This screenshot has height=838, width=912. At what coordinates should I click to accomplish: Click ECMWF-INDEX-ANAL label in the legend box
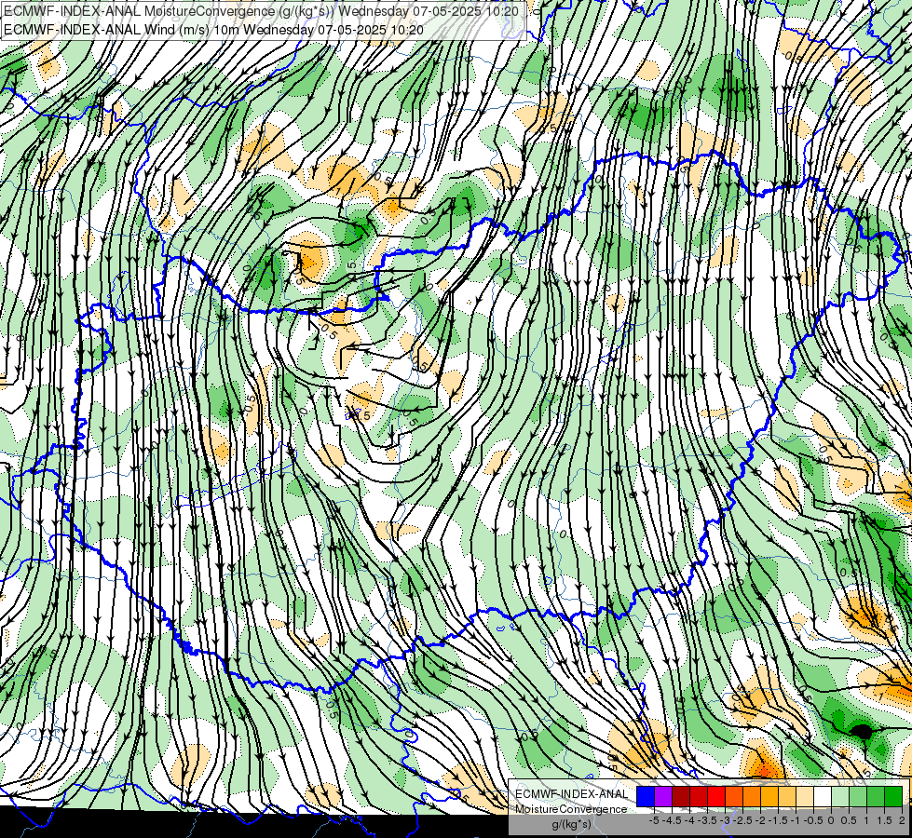tap(572, 794)
